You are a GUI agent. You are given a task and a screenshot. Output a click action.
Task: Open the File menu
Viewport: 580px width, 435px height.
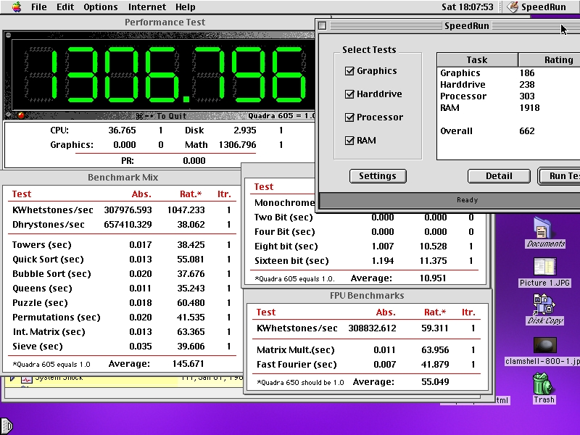coord(39,7)
